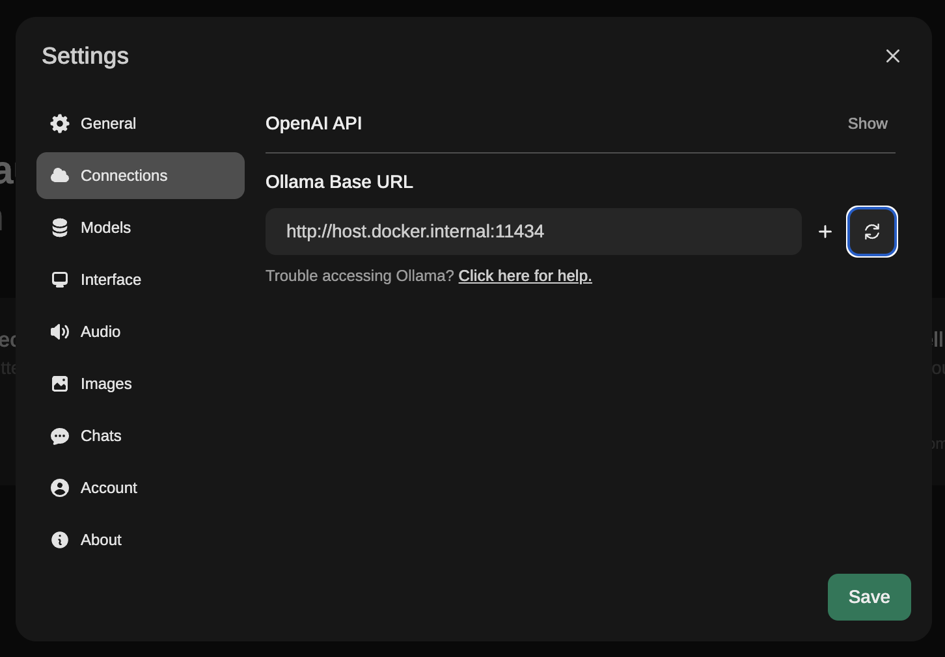Click here for Ollama help
The image size is (945, 657).
point(525,276)
